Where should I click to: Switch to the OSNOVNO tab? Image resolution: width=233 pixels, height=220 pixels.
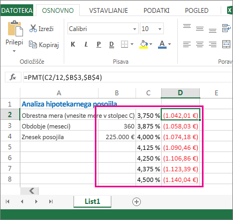pos(58,11)
